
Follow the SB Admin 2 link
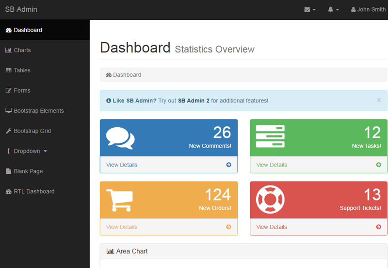coord(194,101)
